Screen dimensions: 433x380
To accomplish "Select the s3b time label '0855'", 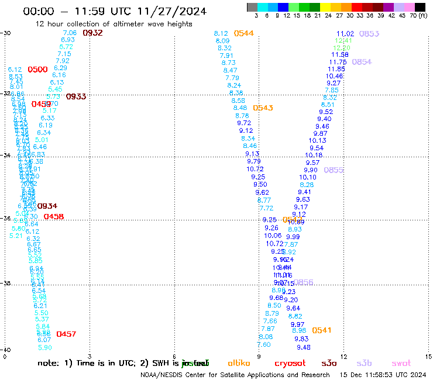I will 334,170.
